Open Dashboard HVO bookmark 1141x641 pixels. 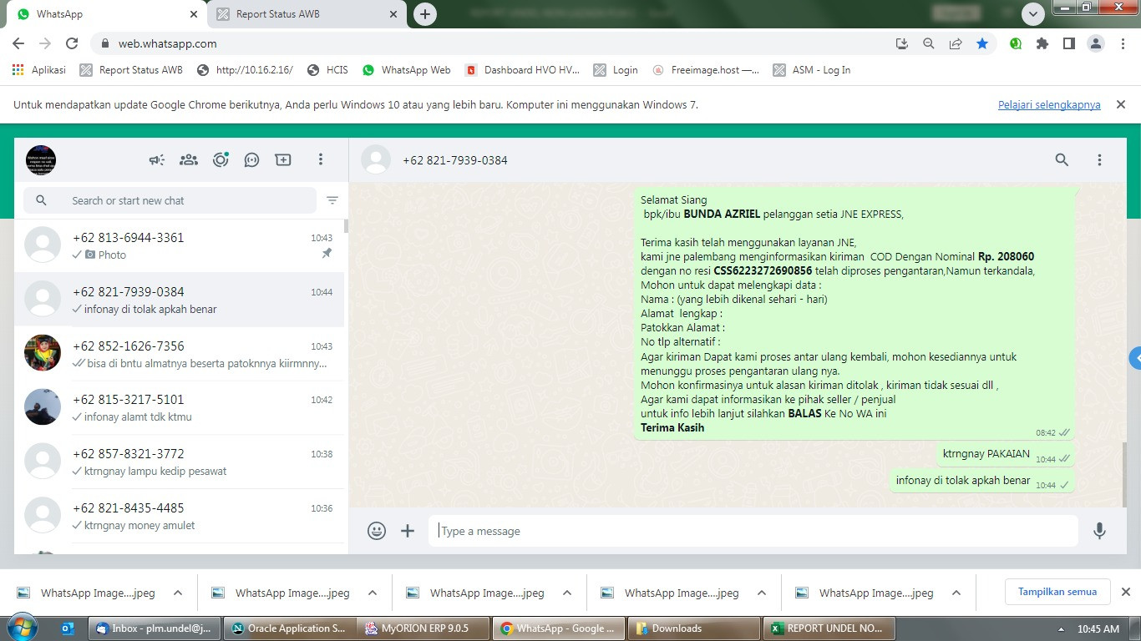point(522,70)
